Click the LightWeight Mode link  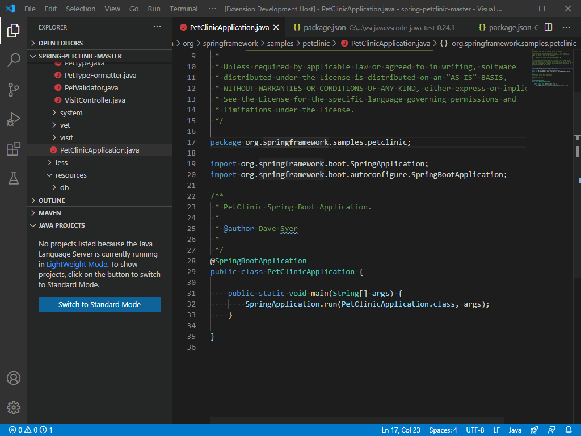pos(76,264)
